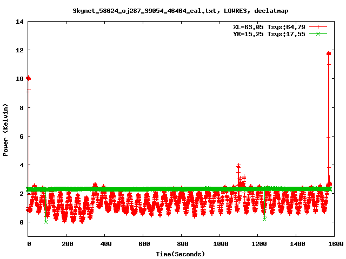Click the x-axis tick label 1200
The height and width of the screenshot is (259, 346).
coord(259,244)
